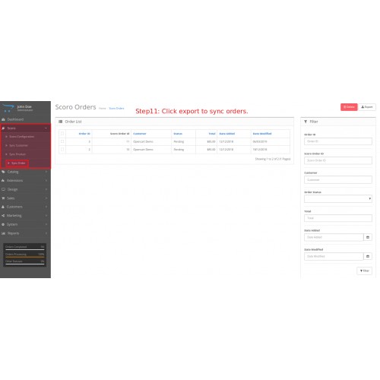The width and height of the screenshot is (380, 380).
Task: Collapse the Scoro sidebar menu
Action: coord(46,128)
